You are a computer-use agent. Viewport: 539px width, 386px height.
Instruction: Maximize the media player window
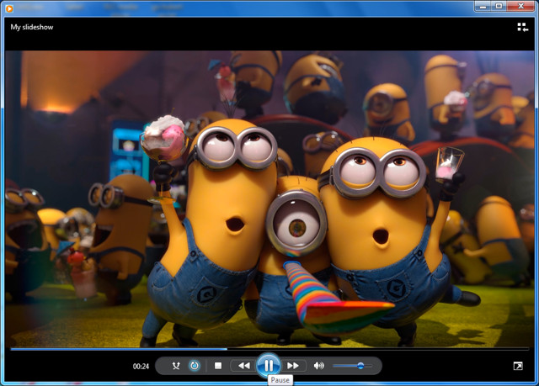pyautogui.click(x=499, y=7)
